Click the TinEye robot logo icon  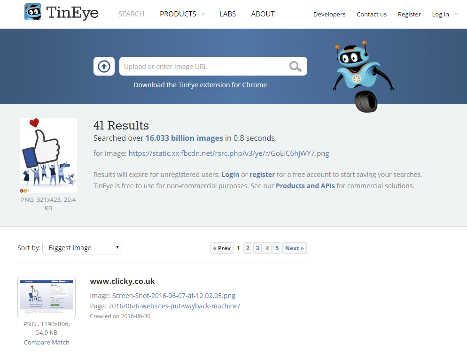33,12
